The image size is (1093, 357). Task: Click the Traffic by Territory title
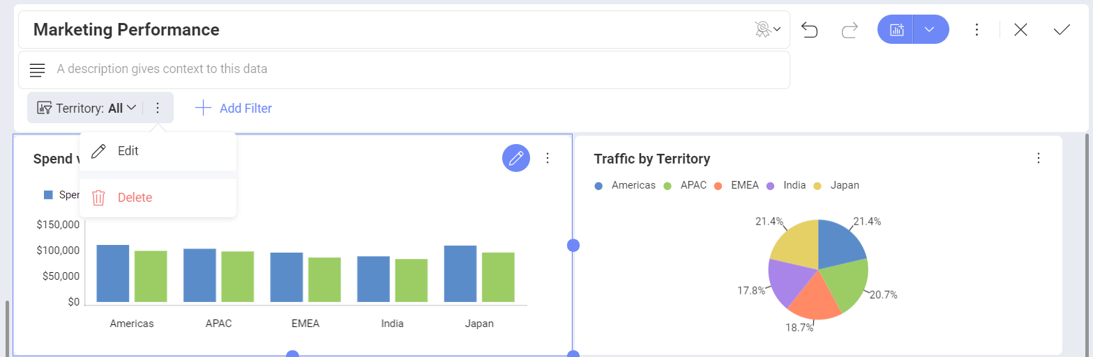(652, 159)
